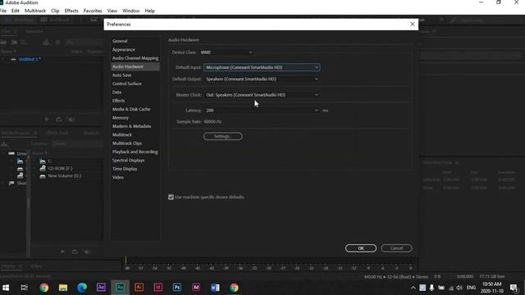Image resolution: width=525 pixels, height=295 pixels.
Task: Click the Multitrack view button behind the dialog
Action: [55, 20]
